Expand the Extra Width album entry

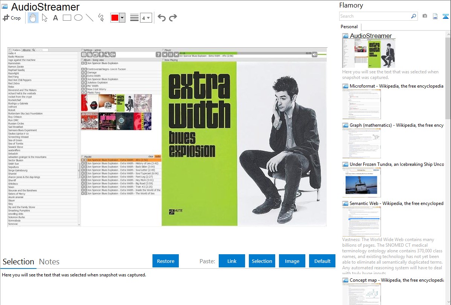point(82,76)
